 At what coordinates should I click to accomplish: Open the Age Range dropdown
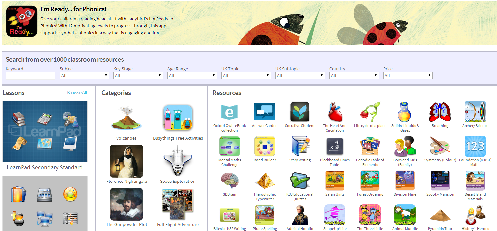coord(192,76)
